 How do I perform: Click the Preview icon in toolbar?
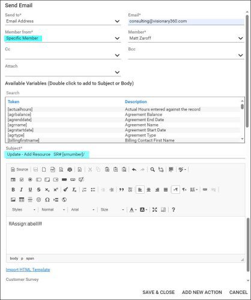pyautogui.click(x=61, y=170)
